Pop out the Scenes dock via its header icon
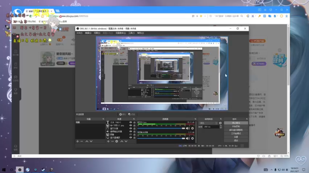 tap(103, 119)
